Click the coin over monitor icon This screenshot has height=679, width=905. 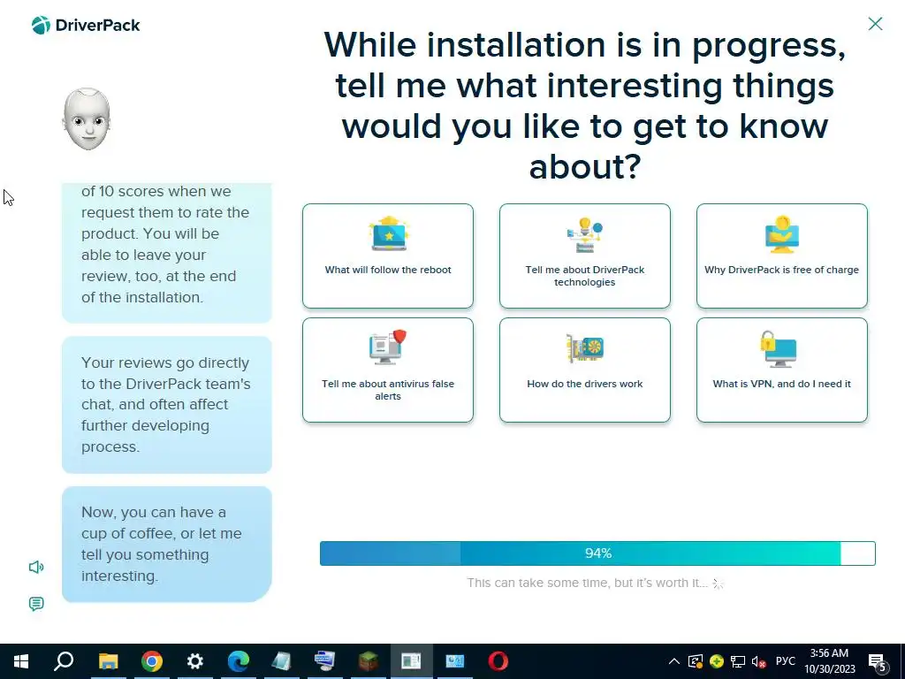[x=781, y=234]
